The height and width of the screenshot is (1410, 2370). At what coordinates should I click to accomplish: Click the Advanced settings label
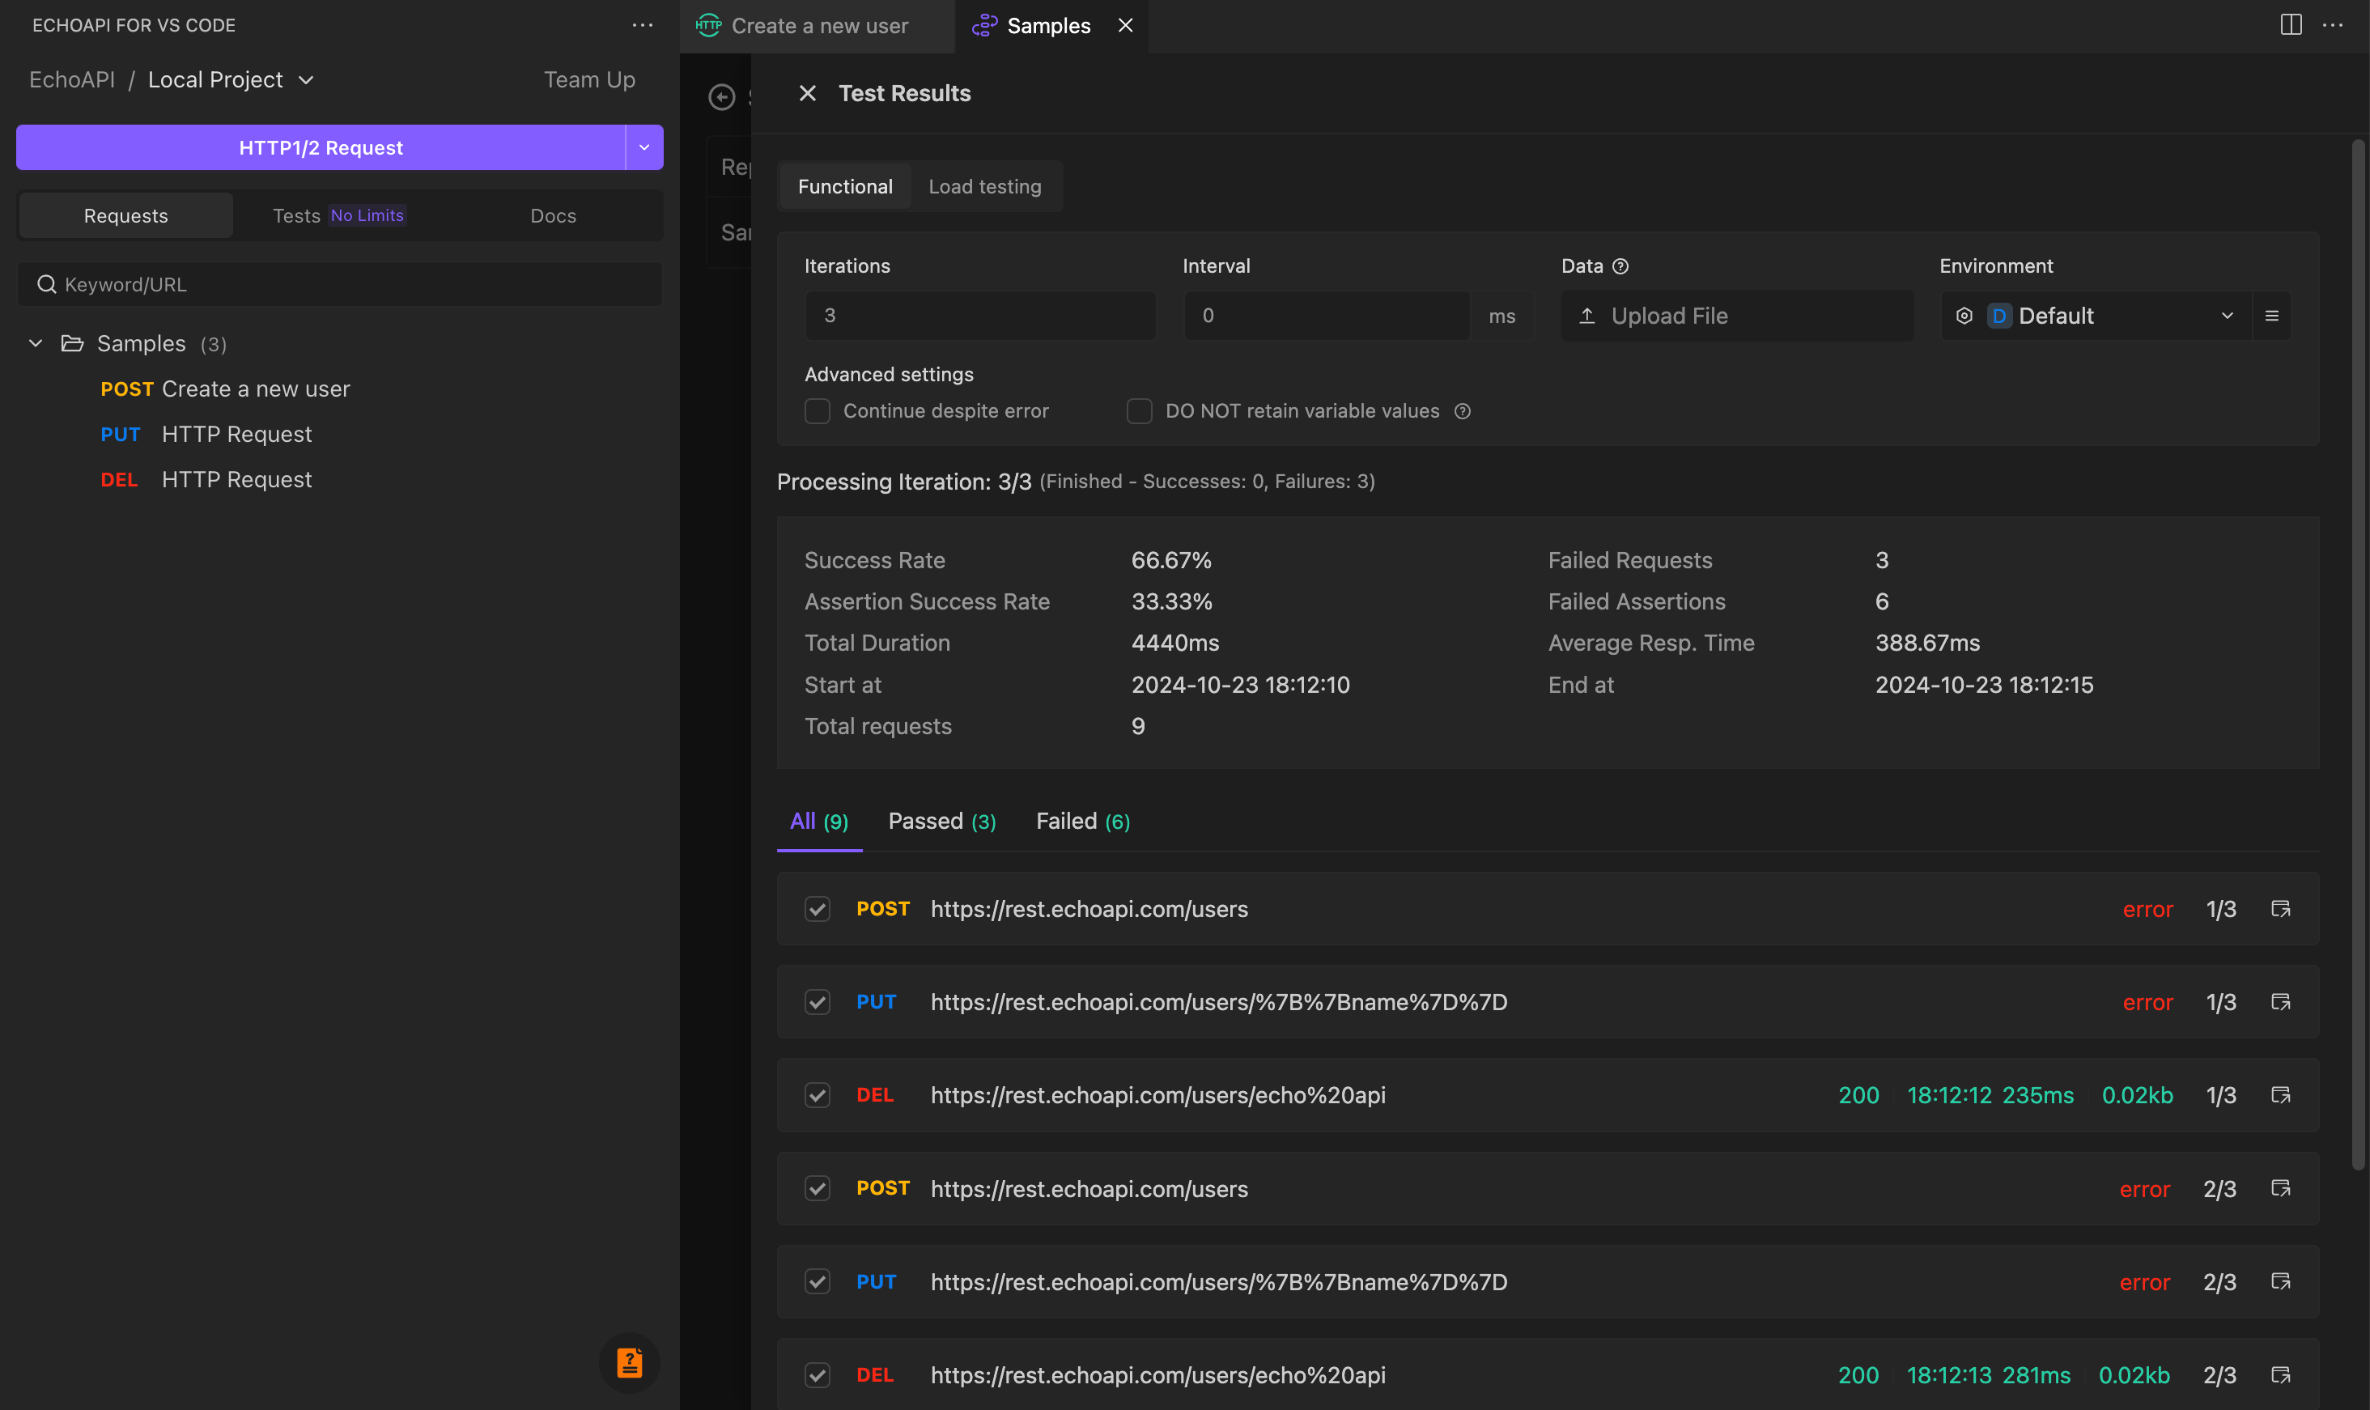[888, 374]
